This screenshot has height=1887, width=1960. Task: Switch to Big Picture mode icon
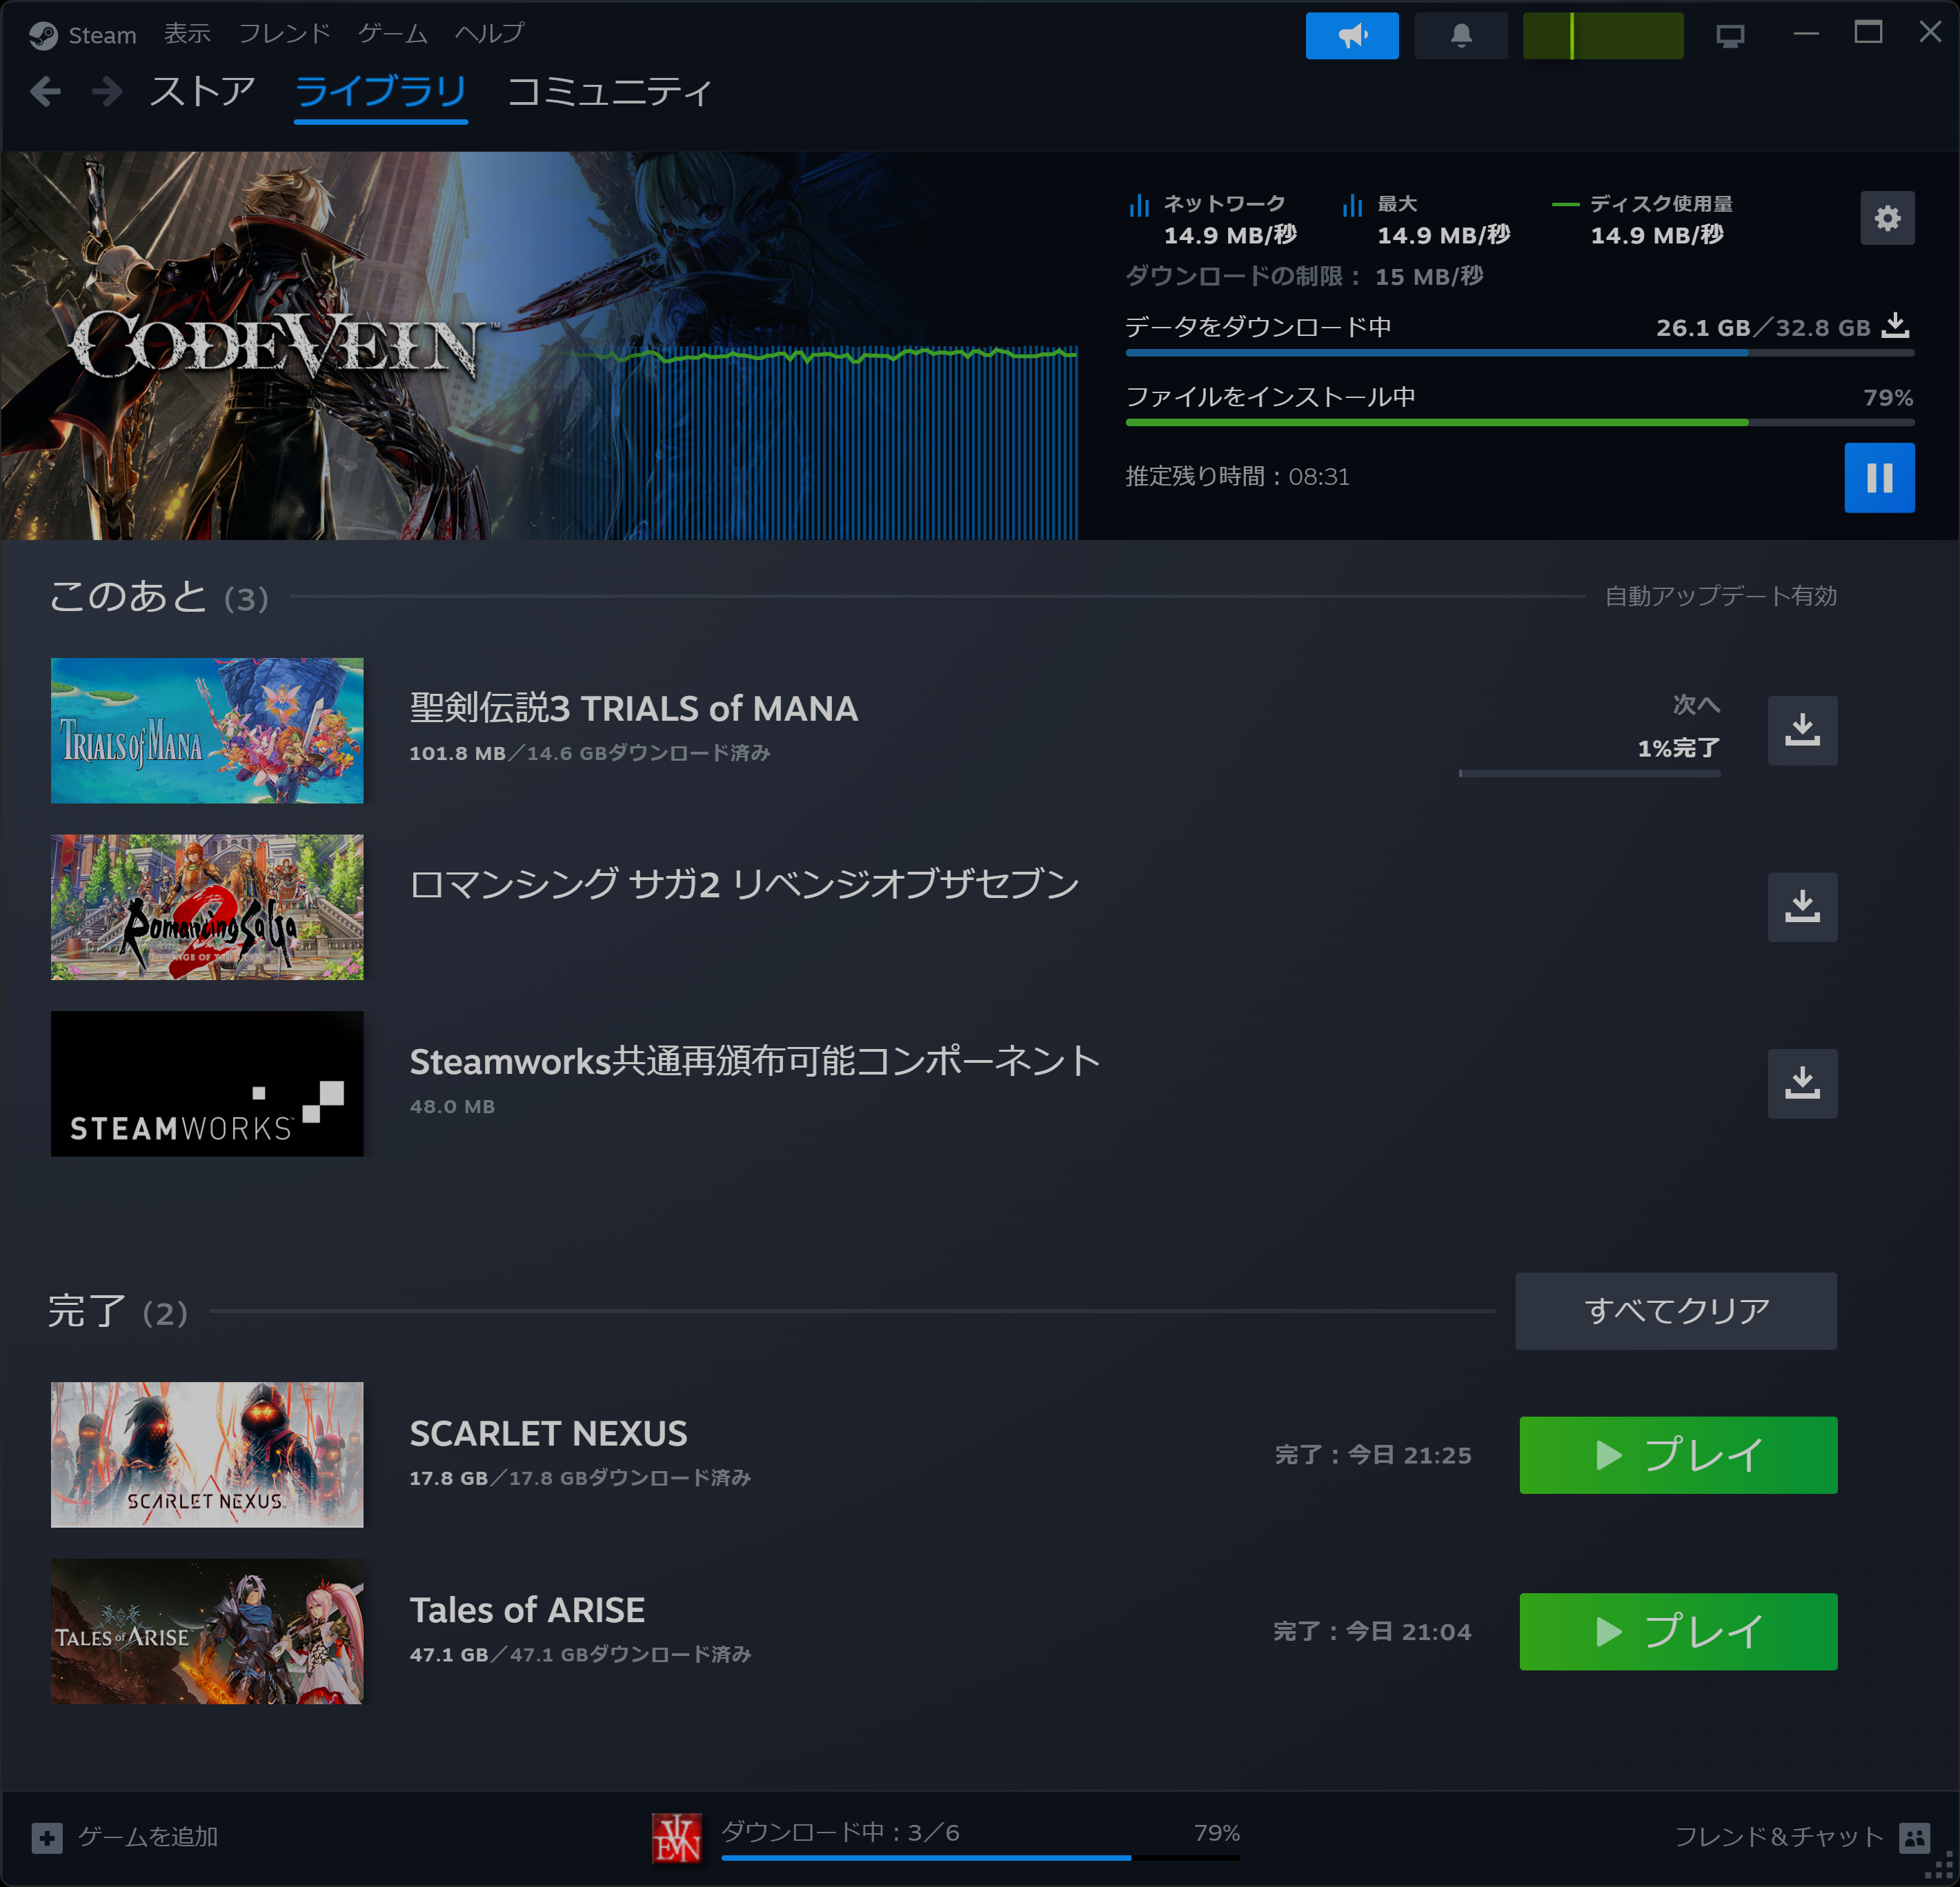point(1729,36)
